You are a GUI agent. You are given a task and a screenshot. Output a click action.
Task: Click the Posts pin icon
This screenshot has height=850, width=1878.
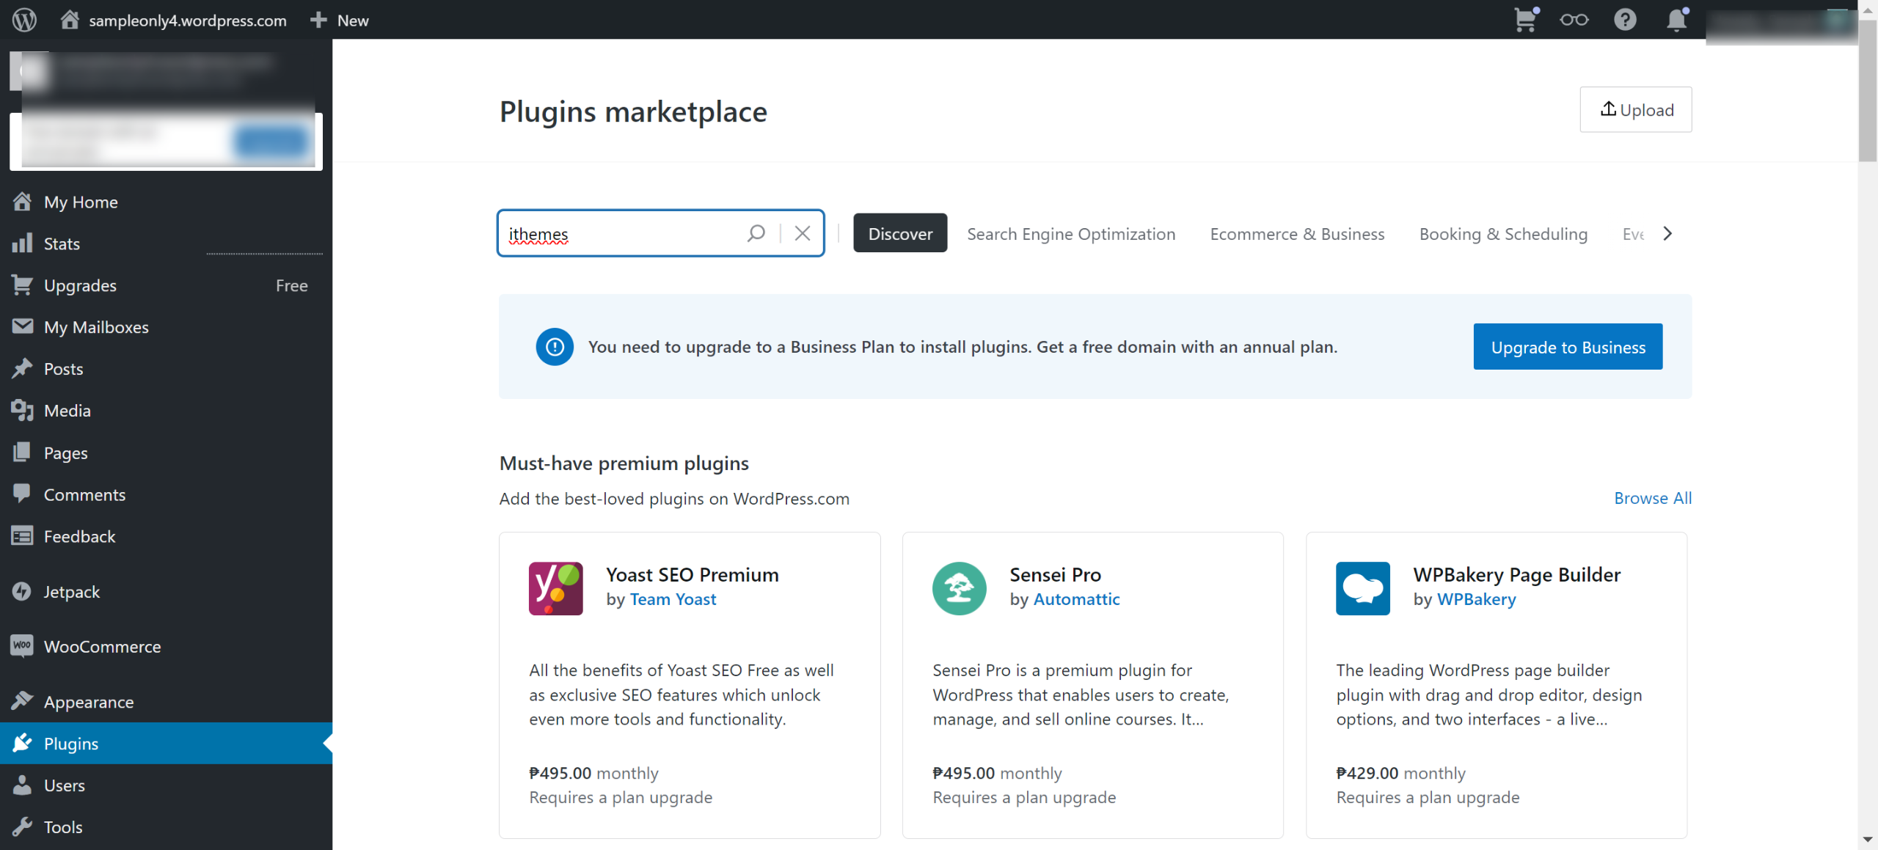pyautogui.click(x=22, y=368)
